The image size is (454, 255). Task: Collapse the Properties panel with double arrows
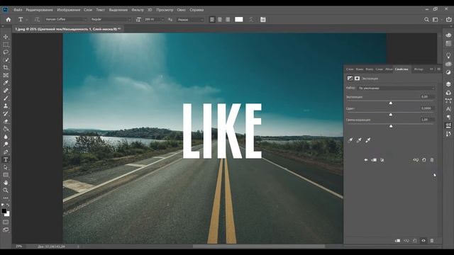tap(431, 69)
